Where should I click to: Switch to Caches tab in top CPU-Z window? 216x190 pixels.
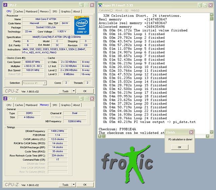point(19,11)
